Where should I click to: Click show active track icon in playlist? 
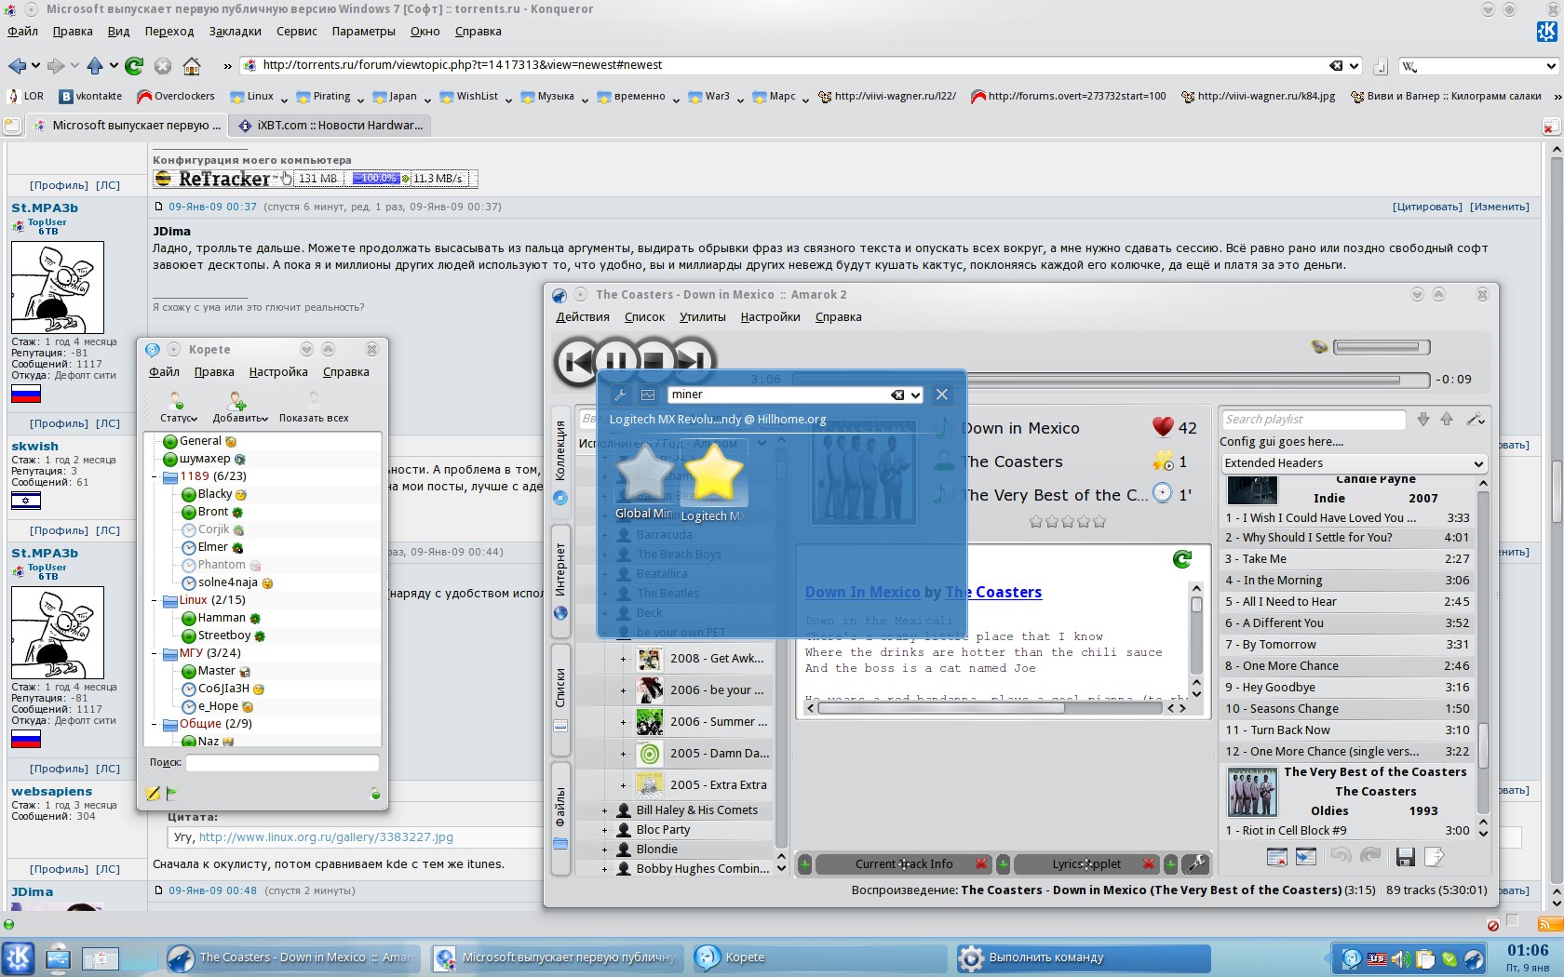pyautogui.click(x=1306, y=856)
